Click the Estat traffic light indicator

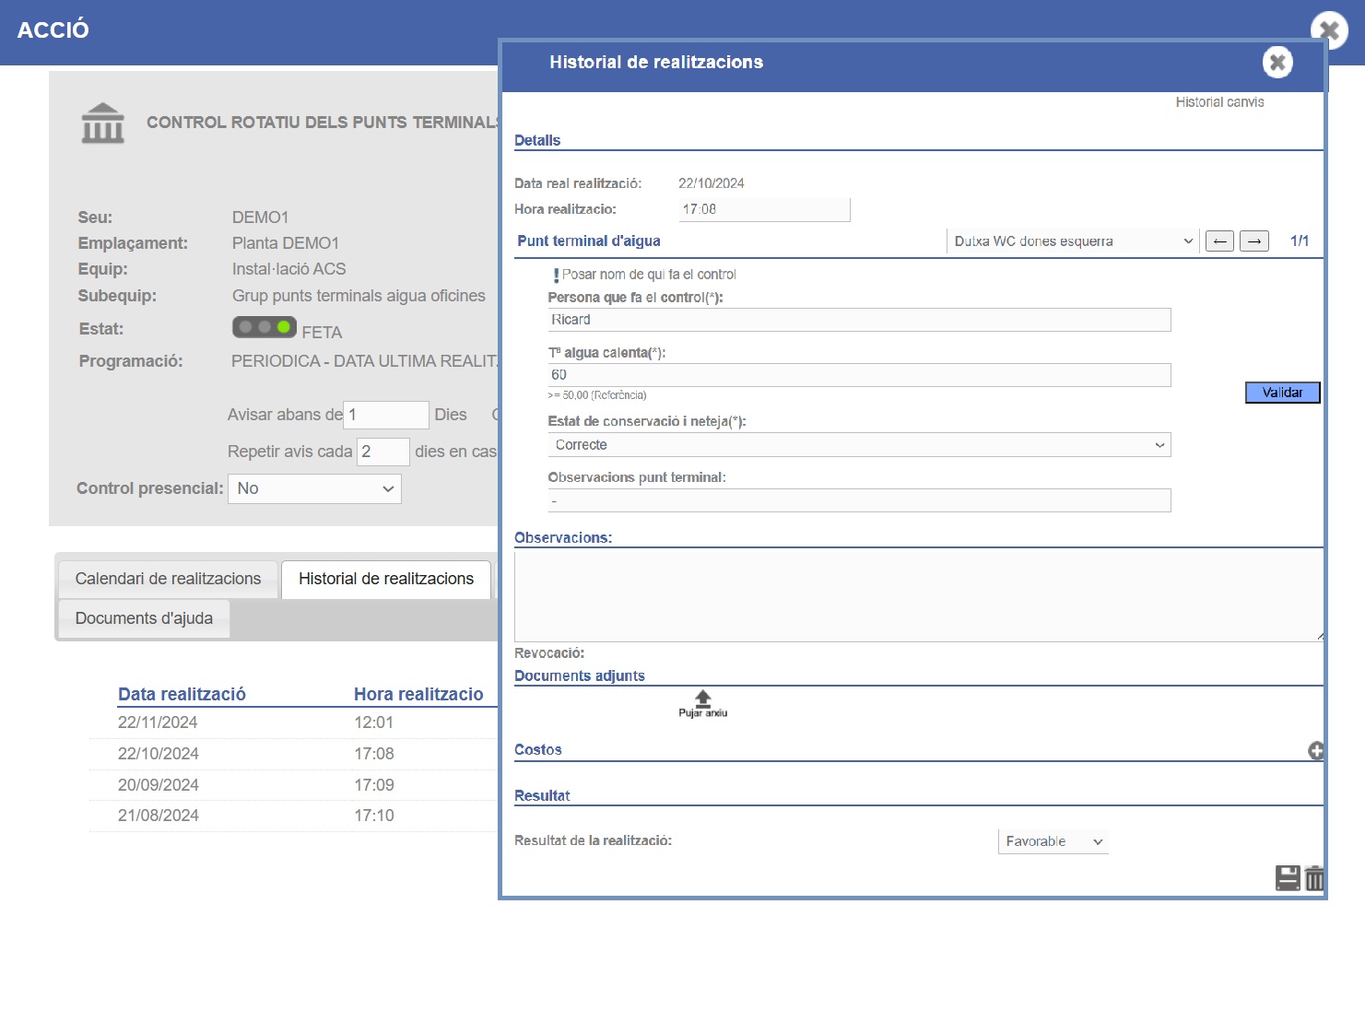point(265,327)
